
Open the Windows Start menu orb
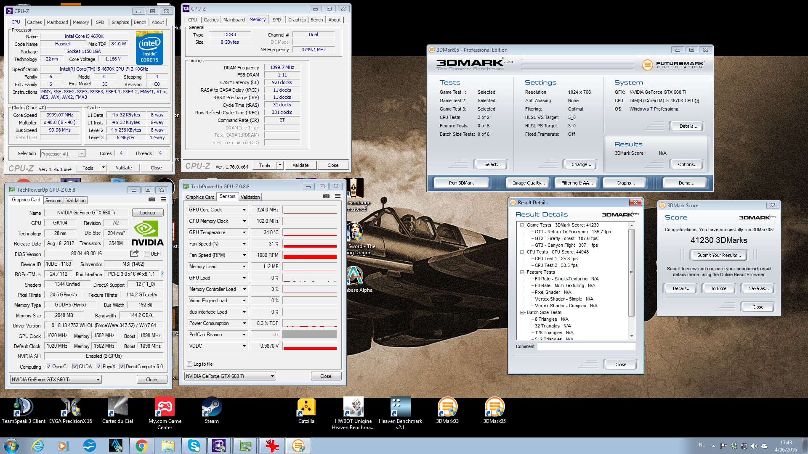point(11,446)
